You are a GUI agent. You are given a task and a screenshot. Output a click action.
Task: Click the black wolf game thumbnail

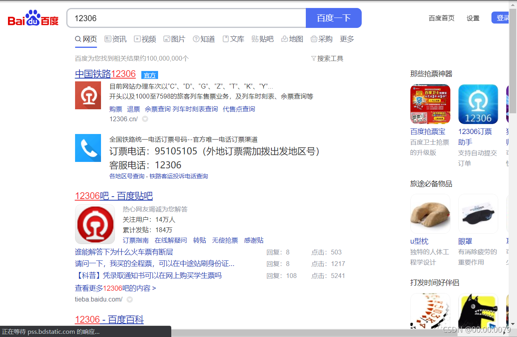tap(478, 311)
